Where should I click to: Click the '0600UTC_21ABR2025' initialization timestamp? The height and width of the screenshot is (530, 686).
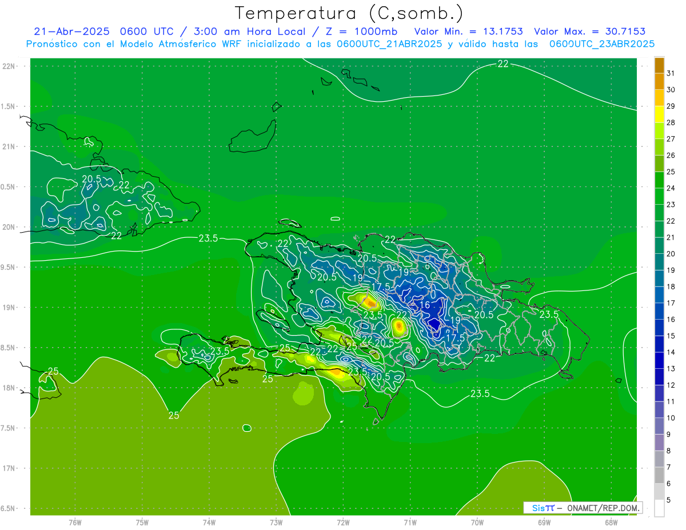click(389, 43)
